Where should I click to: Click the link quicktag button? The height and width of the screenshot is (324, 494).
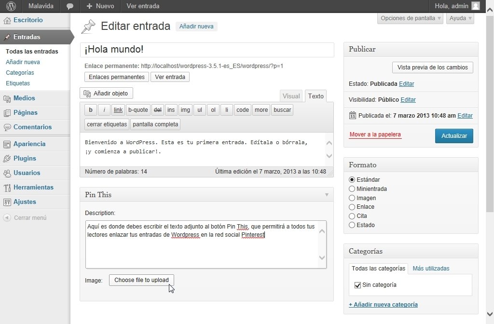coord(118,110)
